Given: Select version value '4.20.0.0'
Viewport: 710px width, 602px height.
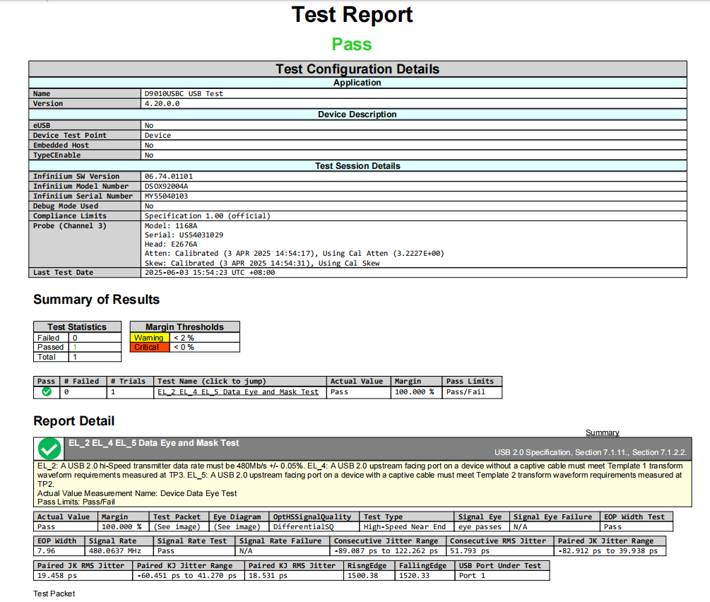Looking at the screenshot, I should click(x=162, y=104).
